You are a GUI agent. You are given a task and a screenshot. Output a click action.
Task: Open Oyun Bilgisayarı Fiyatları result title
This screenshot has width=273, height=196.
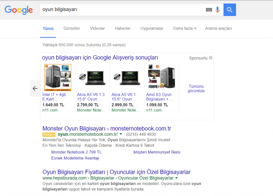click(x=117, y=172)
